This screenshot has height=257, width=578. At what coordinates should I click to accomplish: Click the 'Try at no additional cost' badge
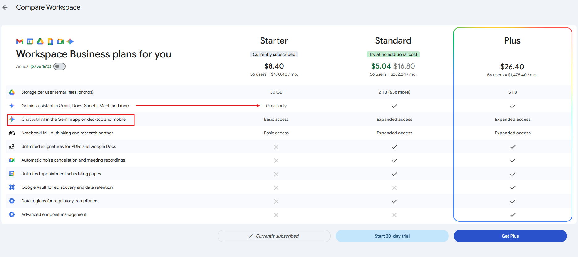(393, 54)
